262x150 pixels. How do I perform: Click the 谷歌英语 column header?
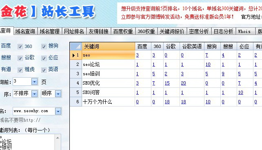[192, 46]
